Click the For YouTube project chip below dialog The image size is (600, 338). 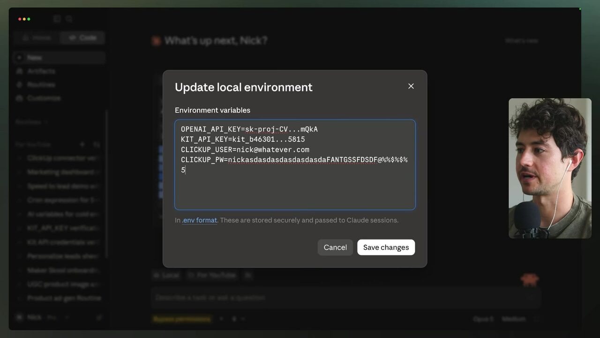coord(212,275)
